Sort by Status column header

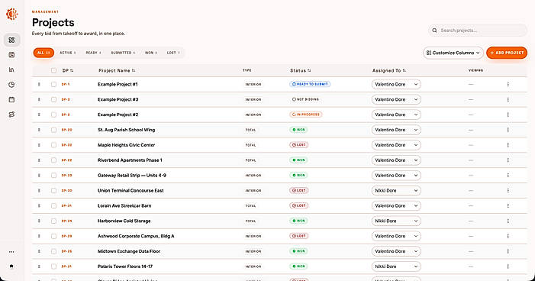(301, 71)
